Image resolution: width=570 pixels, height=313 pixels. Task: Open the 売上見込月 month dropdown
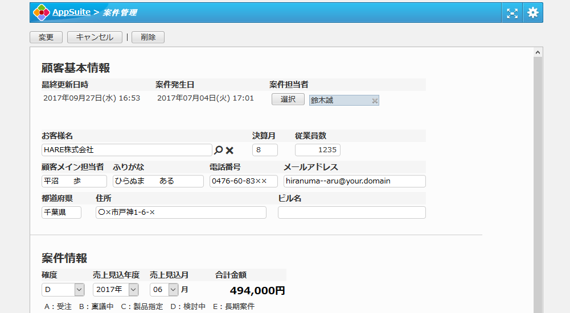pos(174,290)
